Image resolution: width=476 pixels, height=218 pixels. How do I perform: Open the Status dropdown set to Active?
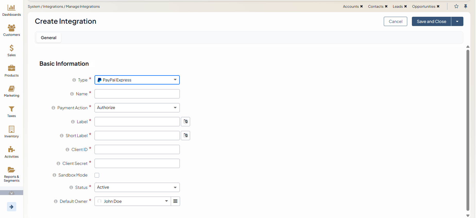(x=137, y=187)
